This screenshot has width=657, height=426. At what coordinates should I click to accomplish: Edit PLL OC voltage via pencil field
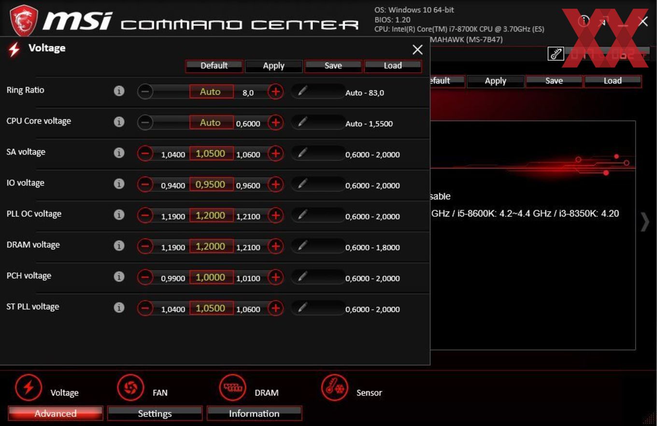tap(317, 215)
